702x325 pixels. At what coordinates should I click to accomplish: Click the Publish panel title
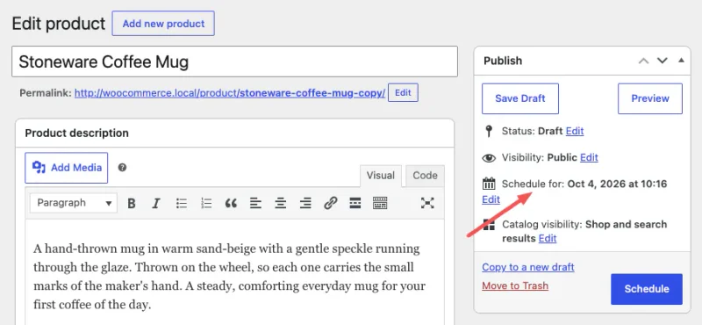[x=503, y=61]
